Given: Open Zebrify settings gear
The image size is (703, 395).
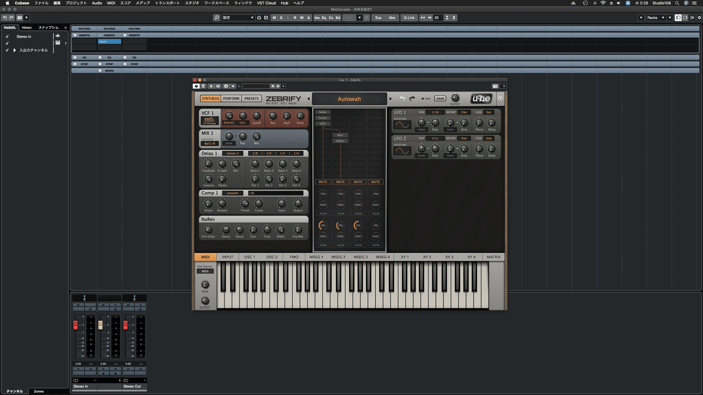Looking at the screenshot, I should click(x=500, y=99).
